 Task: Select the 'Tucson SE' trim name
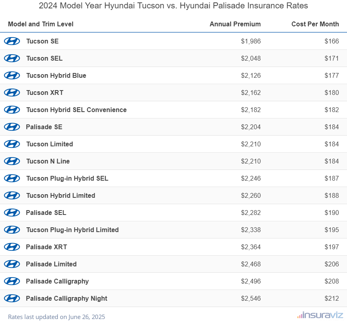[43, 41]
